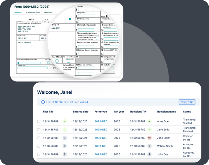Switch to the Additional Fields tab
Viewport: 209px width, 165px height.
pos(33,13)
